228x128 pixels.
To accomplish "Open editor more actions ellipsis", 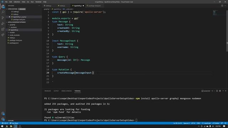I will pos(225,6).
